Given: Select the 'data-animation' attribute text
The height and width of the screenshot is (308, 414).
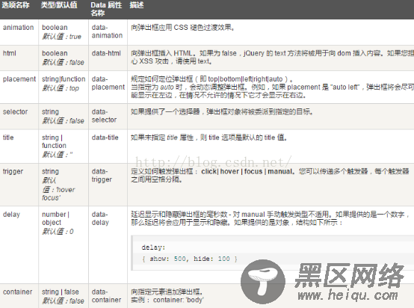Looking at the screenshot, I should coord(107,31).
